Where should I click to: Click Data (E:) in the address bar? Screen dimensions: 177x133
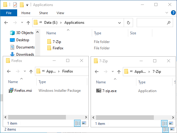51,23
